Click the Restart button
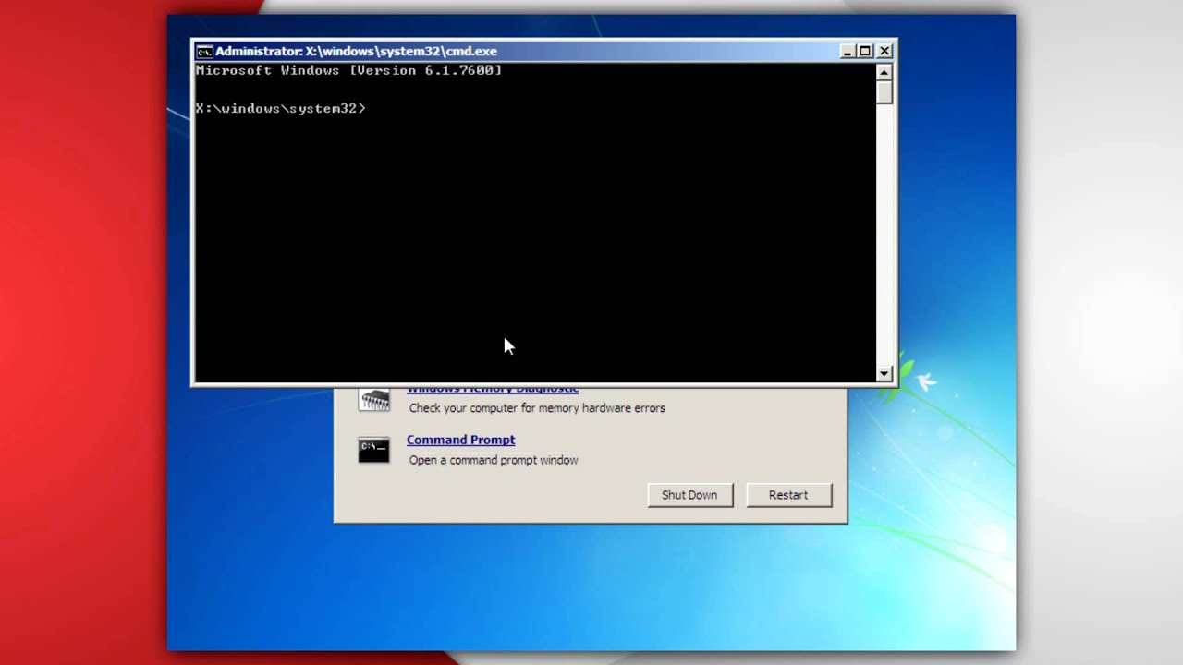Image resolution: width=1183 pixels, height=665 pixels. coord(788,495)
